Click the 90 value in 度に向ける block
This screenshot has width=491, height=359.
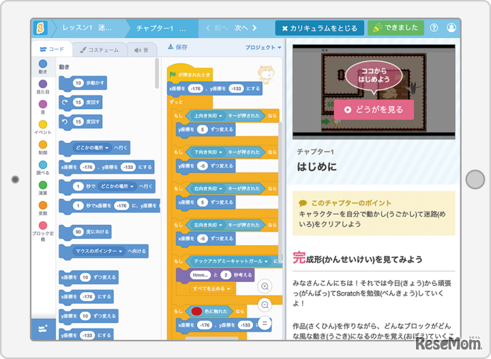[78, 232]
